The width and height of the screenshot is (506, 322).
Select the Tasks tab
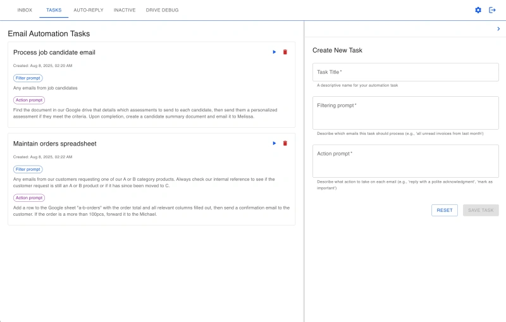[54, 10]
